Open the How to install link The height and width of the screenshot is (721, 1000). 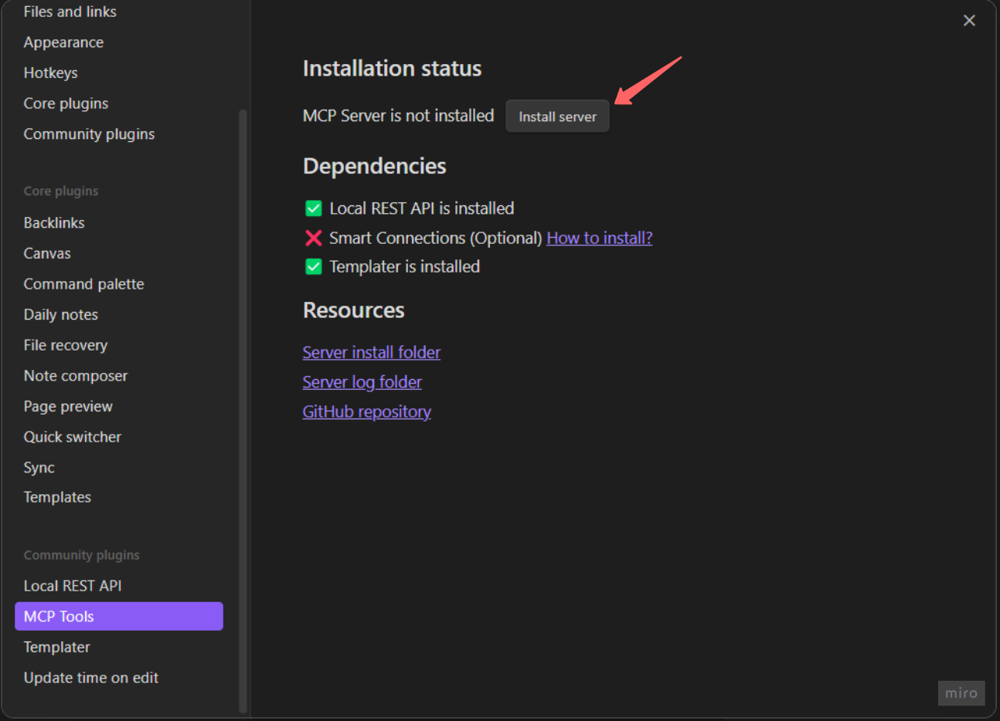point(599,238)
